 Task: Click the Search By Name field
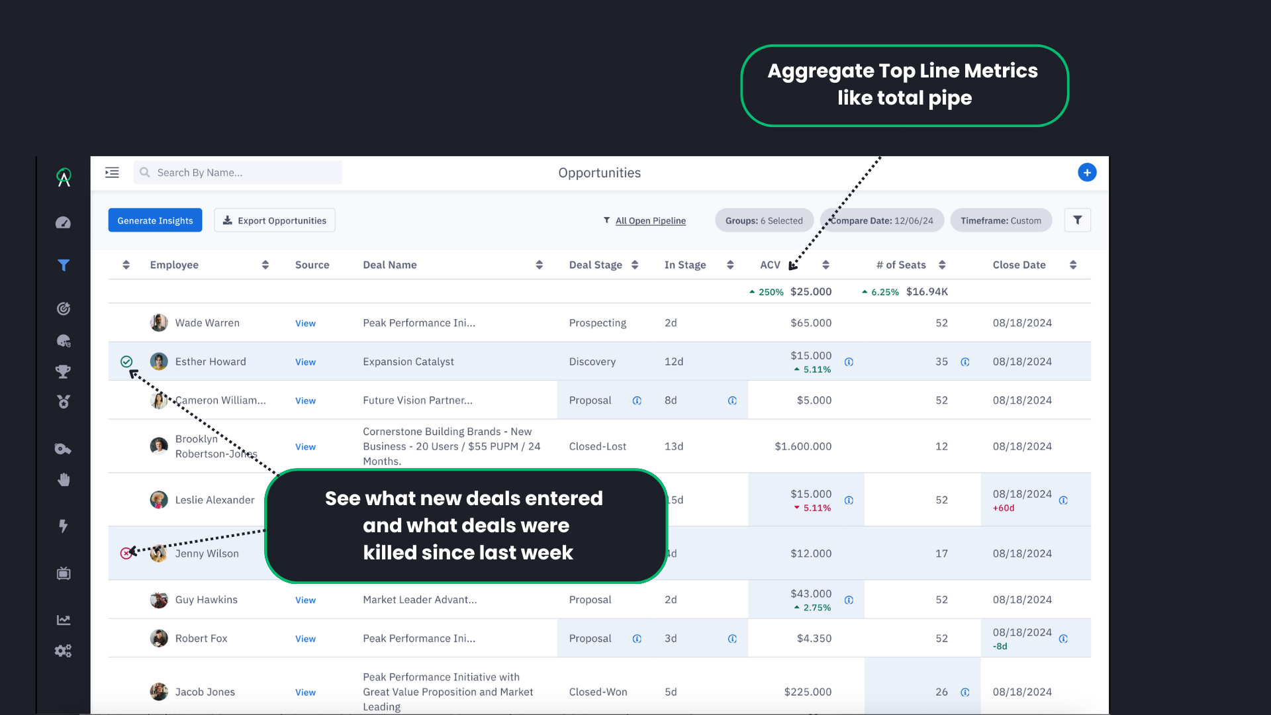pyautogui.click(x=238, y=173)
